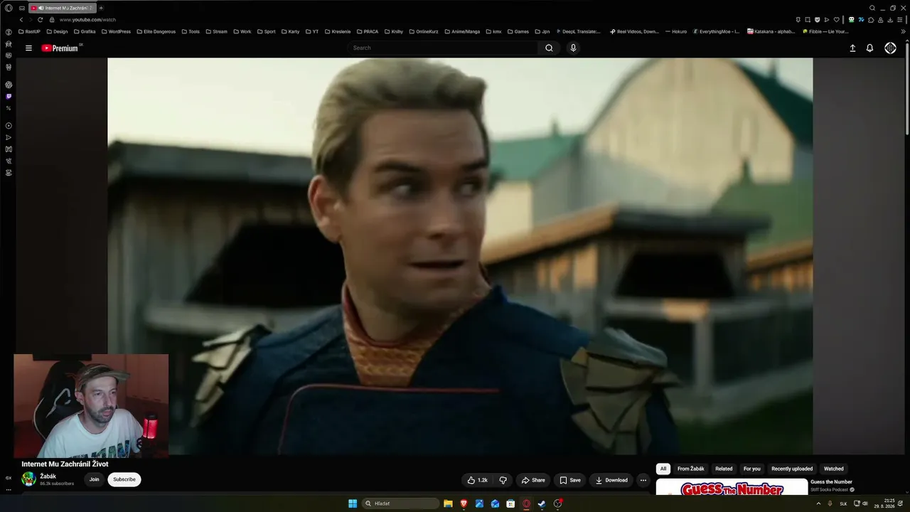
Task: Select the All filter chip
Action: click(663, 469)
